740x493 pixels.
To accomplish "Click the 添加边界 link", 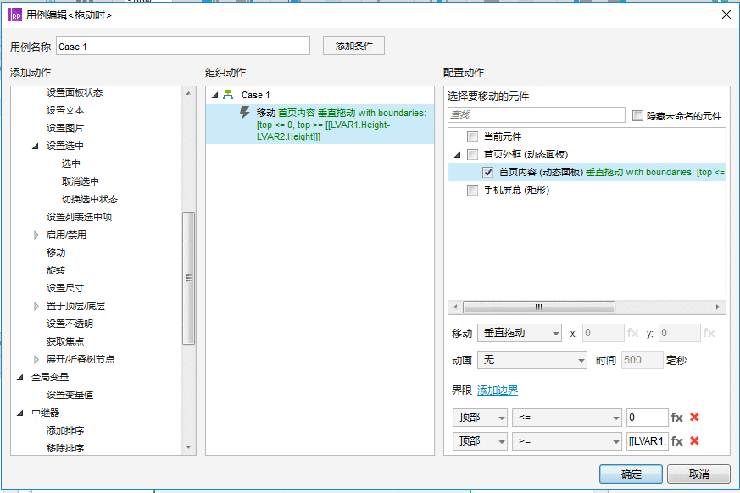I will [498, 391].
